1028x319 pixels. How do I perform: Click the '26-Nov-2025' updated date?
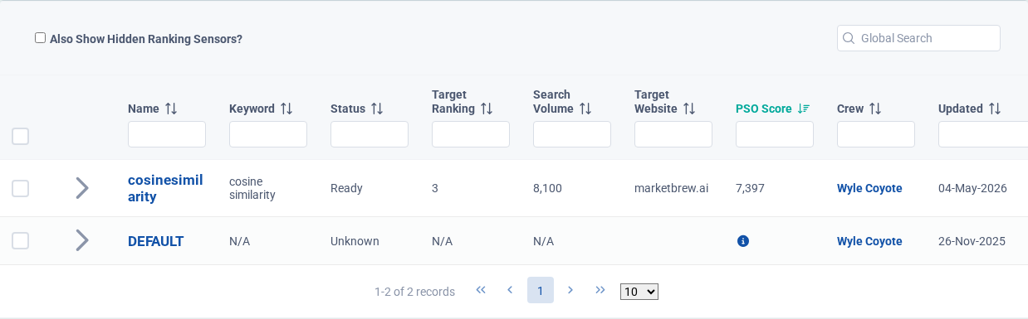coord(972,241)
